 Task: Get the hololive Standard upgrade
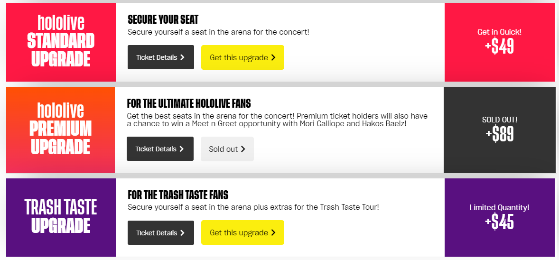(x=242, y=57)
